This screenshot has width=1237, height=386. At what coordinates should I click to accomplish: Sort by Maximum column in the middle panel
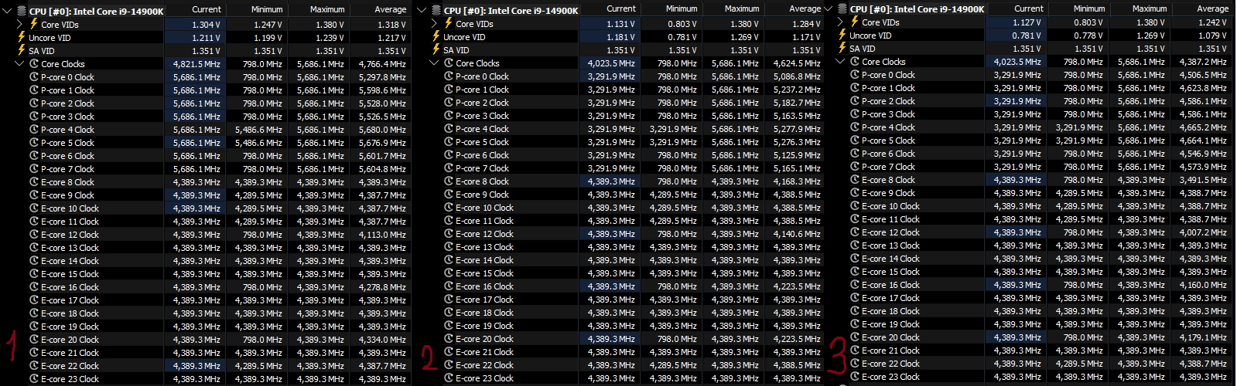pyautogui.click(x=733, y=8)
